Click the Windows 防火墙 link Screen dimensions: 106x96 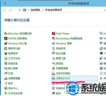tap(17, 43)
